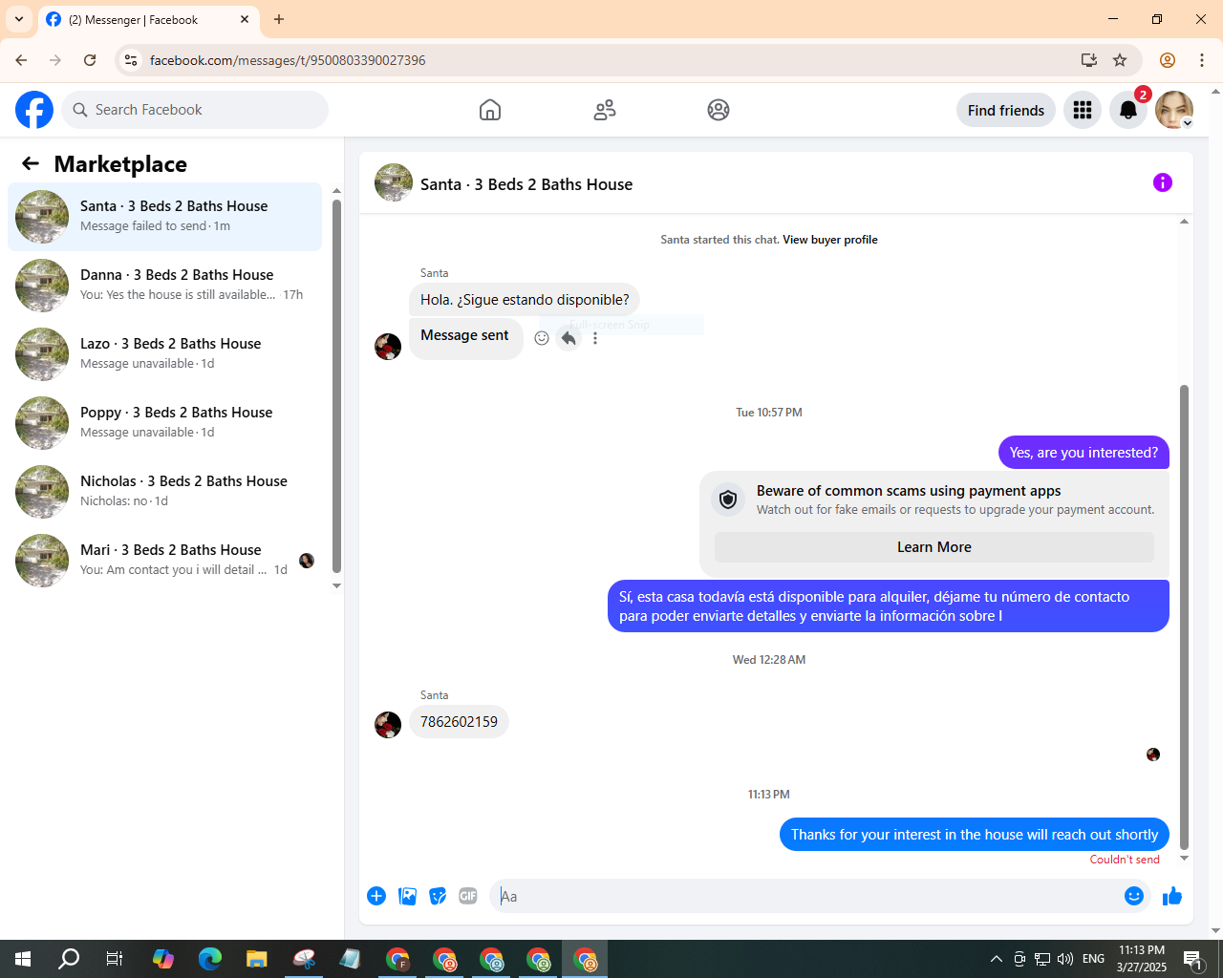Open File Explorer from the taskbar
The image size is (1223, 978).
257,959
